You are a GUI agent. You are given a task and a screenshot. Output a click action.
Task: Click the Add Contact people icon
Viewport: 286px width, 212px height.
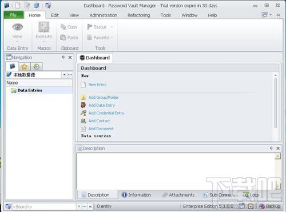(x=83, y=121)
